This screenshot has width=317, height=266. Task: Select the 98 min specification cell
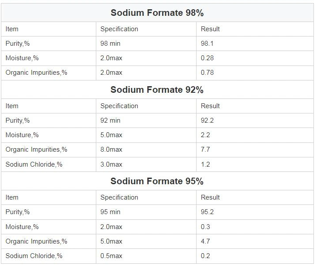110,44
